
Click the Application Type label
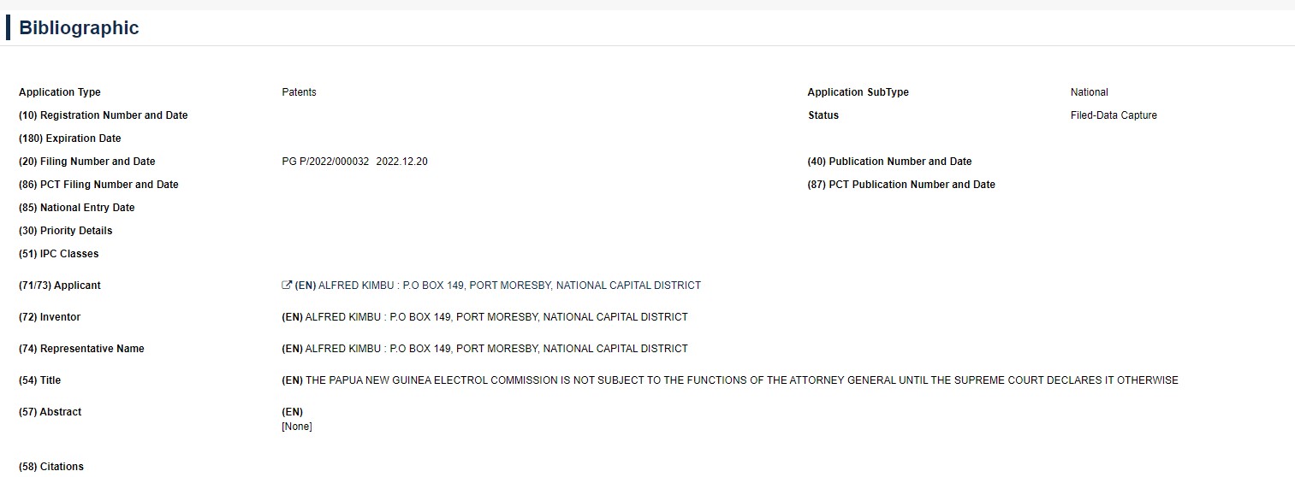[x=60, y=92]
